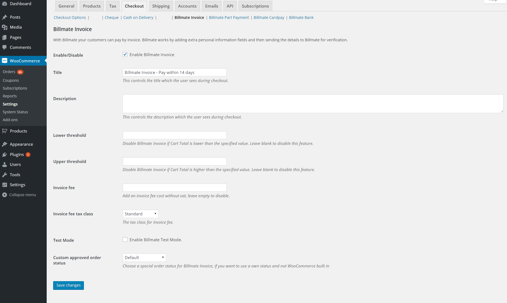Open Custom approved order status dropdown

pyautogui.click(x=144, y=258)
